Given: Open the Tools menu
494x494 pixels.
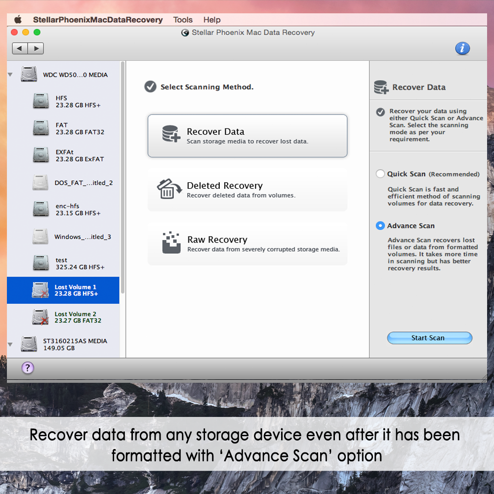Looking at the screenshot, I should 183,20.
